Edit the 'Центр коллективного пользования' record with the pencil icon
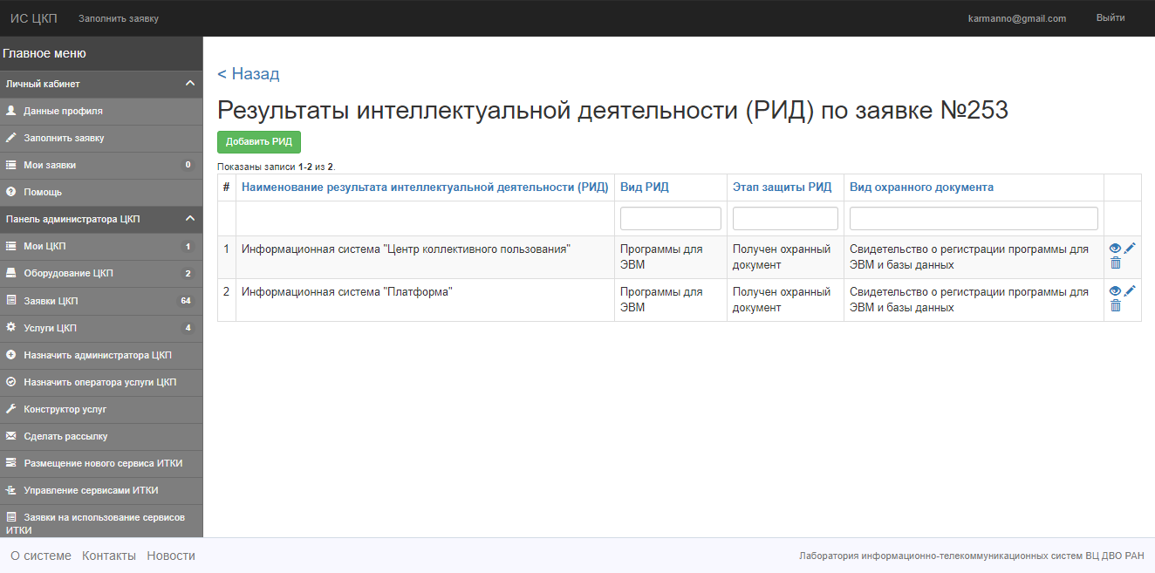 [1130, 249]
